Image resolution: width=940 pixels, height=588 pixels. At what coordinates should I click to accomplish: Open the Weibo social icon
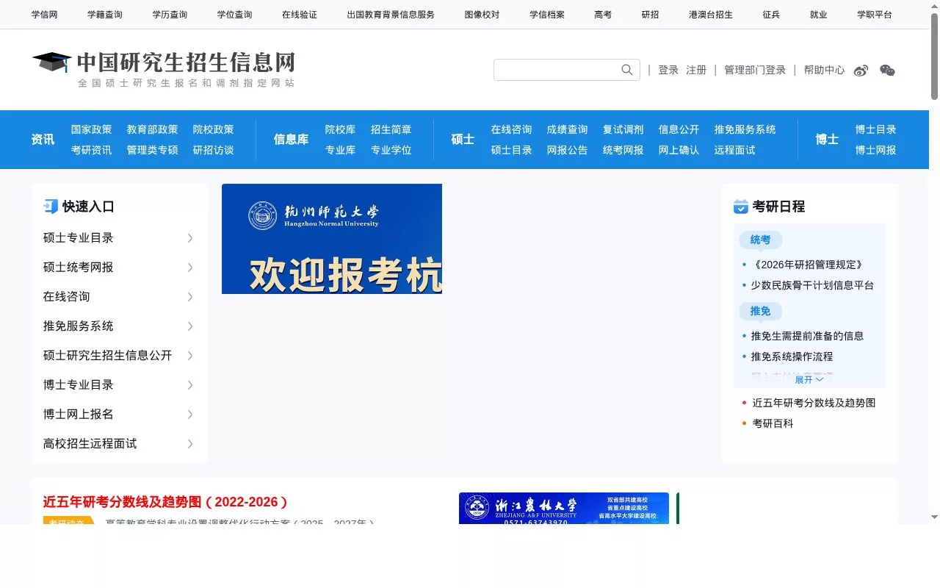coord(861,71)
